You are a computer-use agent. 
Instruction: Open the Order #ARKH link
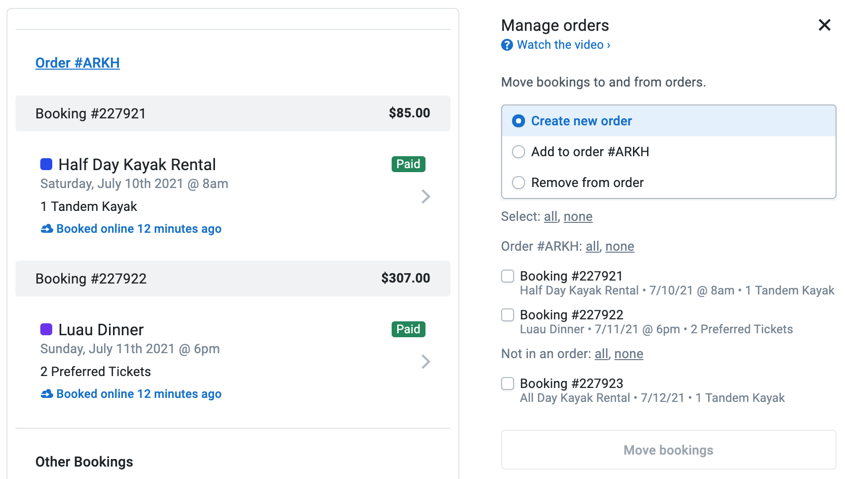(x=78, y=63)
